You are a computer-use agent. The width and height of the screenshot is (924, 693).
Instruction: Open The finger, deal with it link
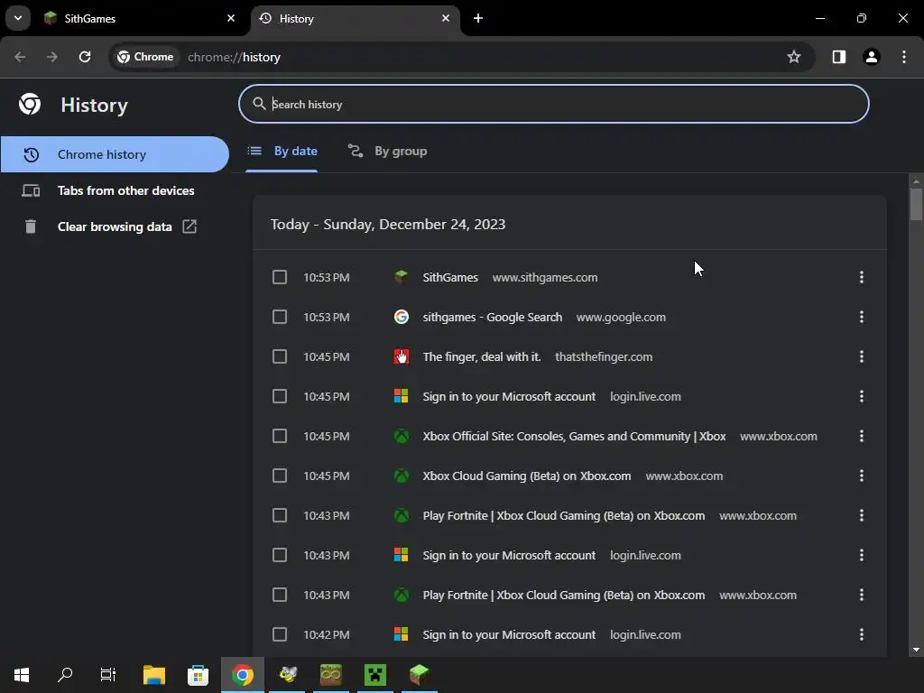pyautogui.click(x=482, y=356)
